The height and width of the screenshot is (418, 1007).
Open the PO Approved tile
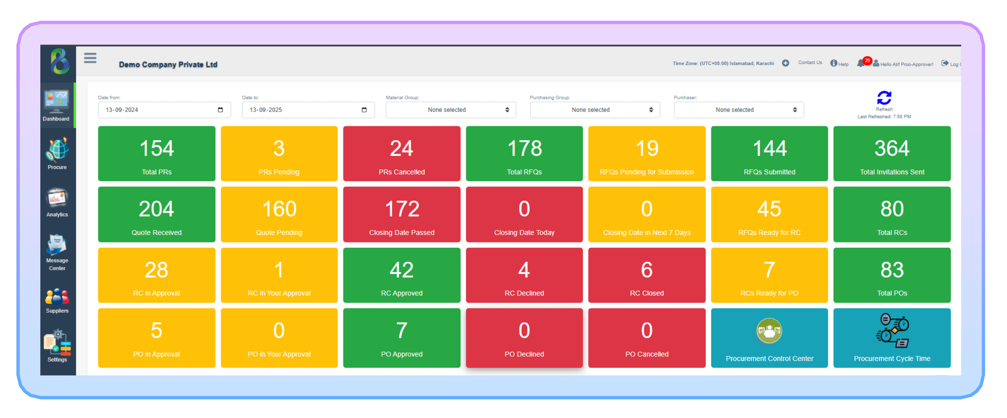coord(402,338)
